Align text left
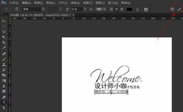Image resolution: width=183 pixels, height=112 pixels. [112, 9]
